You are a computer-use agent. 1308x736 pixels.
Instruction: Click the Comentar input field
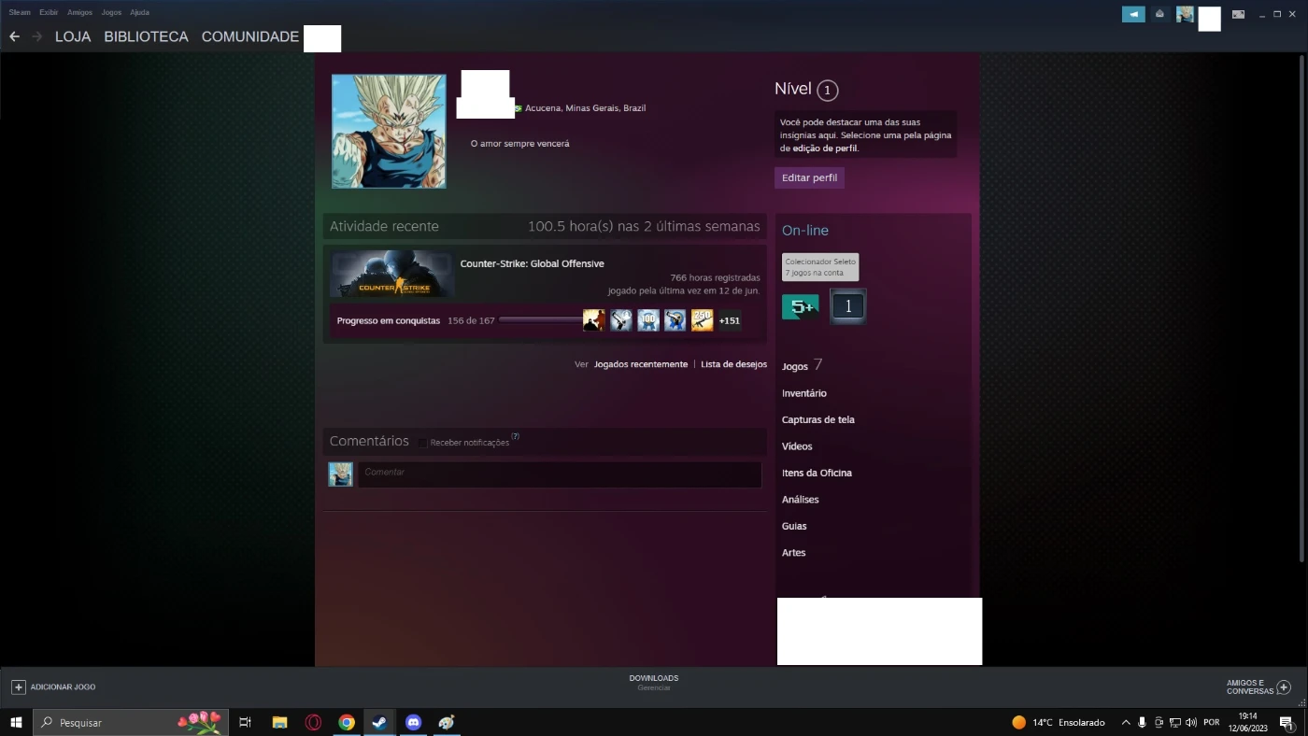[x=559, y=474]
